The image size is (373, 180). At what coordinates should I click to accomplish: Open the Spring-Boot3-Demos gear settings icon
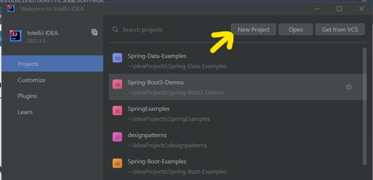pos(349,87)
